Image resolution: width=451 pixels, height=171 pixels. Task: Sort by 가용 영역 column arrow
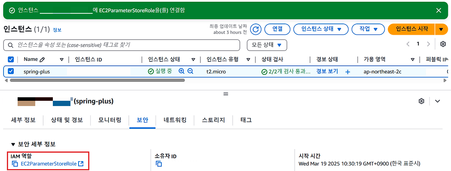pos(413,60)
